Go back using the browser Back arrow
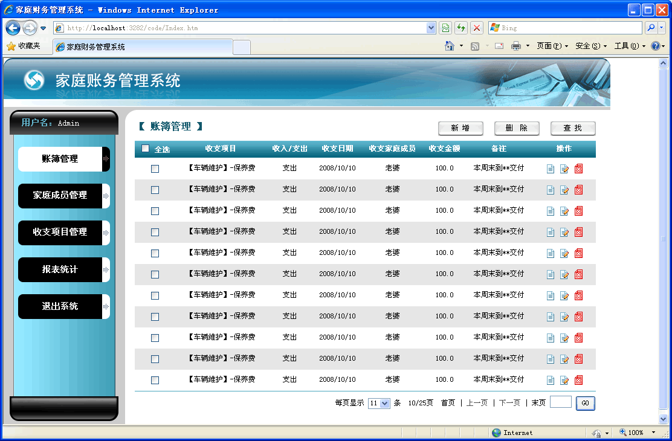The image size is (672, 441). click(13, 28)
